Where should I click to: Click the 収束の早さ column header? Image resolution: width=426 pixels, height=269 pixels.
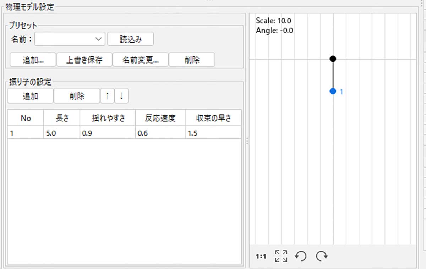click(213, 118)
